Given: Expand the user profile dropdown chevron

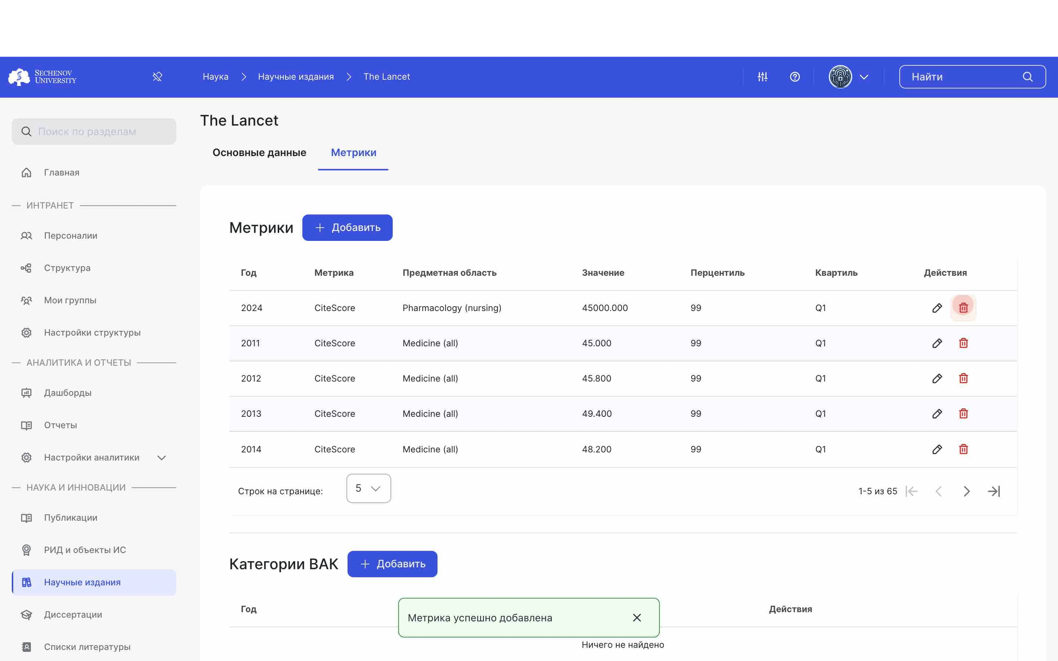Looking at the screenshot, I should [864, 77].
